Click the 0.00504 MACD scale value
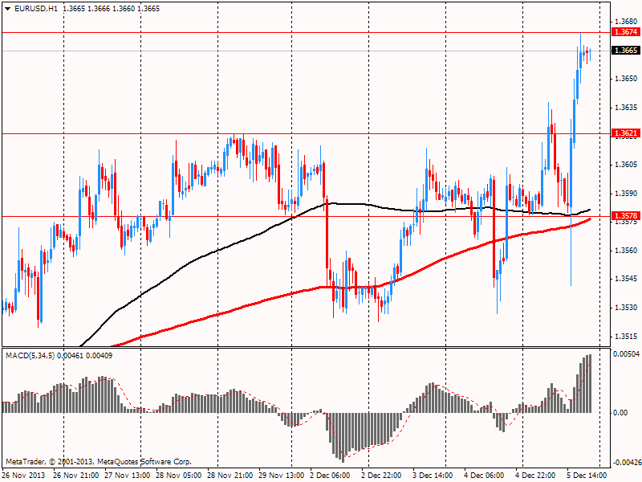 (x=626, y=354)
